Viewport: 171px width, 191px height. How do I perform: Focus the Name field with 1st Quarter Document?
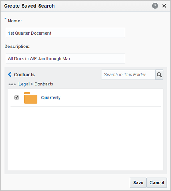(x=65, y=33)
